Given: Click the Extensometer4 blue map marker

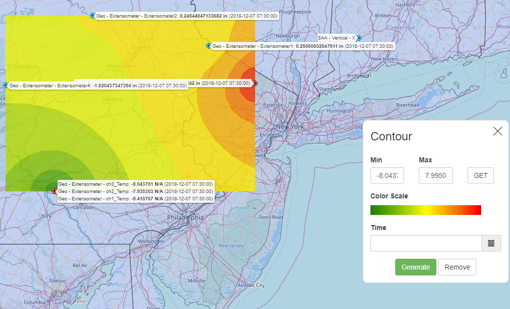Looking at the screenshot, I should coord(5,85).
